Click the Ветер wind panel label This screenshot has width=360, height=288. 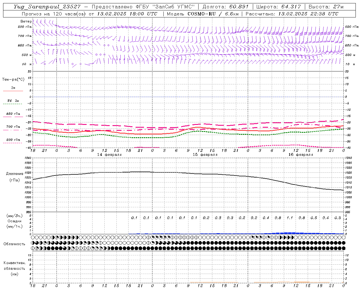[26, 21]
